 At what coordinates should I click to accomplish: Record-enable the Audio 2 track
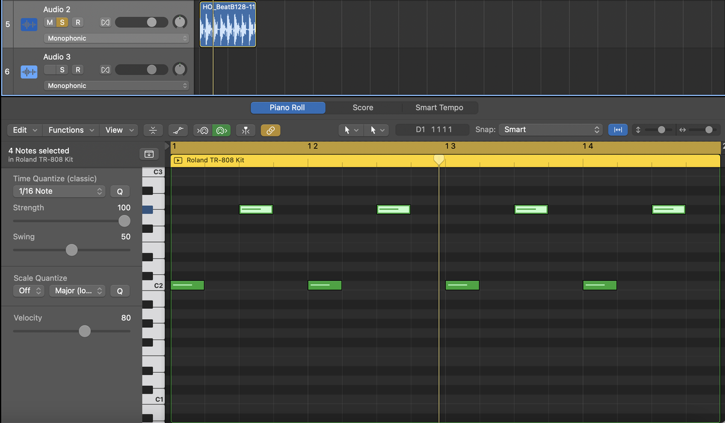coord(77,22)
